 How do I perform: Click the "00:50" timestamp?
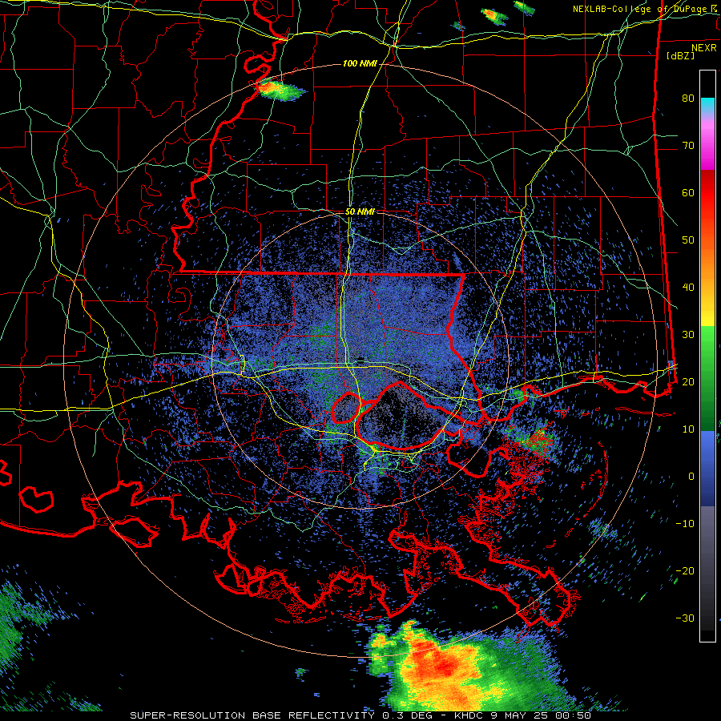click(574, 715)
